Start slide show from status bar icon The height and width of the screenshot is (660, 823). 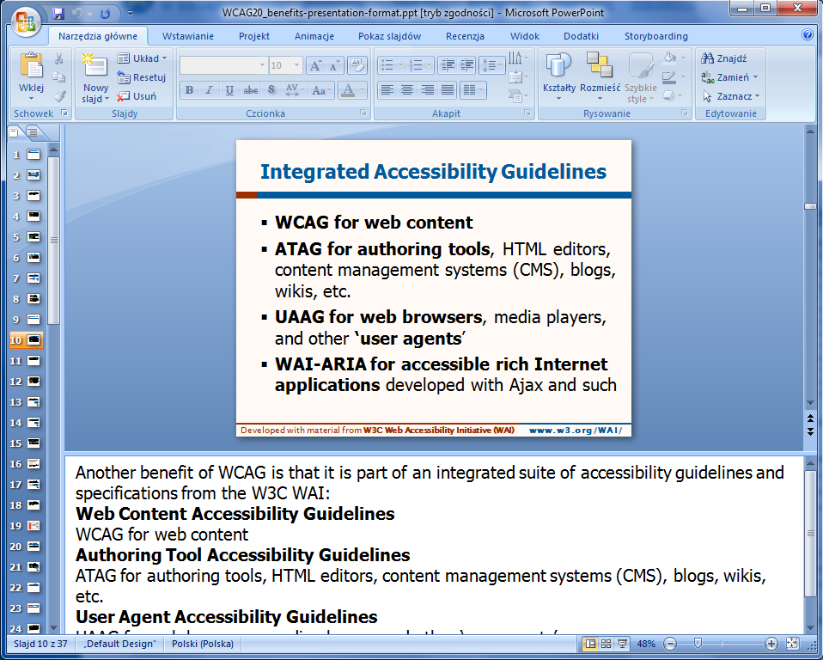tap(623, 644)
